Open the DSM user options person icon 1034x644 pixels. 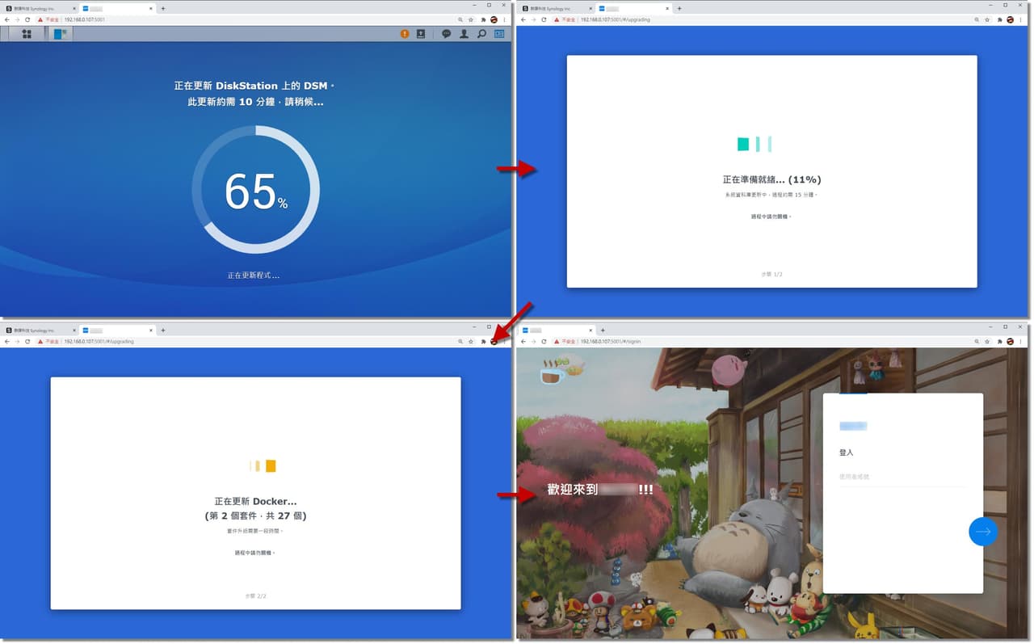pos(464,34)
